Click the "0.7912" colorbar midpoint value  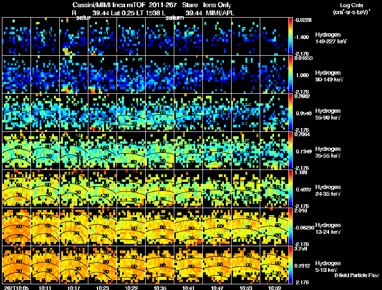pos(303,266)
